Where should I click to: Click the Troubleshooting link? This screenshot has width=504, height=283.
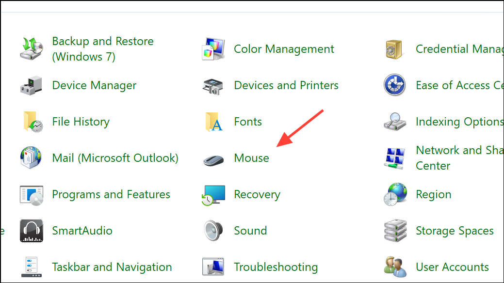276,267
